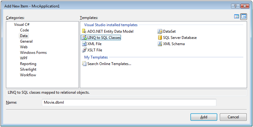Choose the XML Schema template icon
253x127 pixels.
tap(160, 44)
